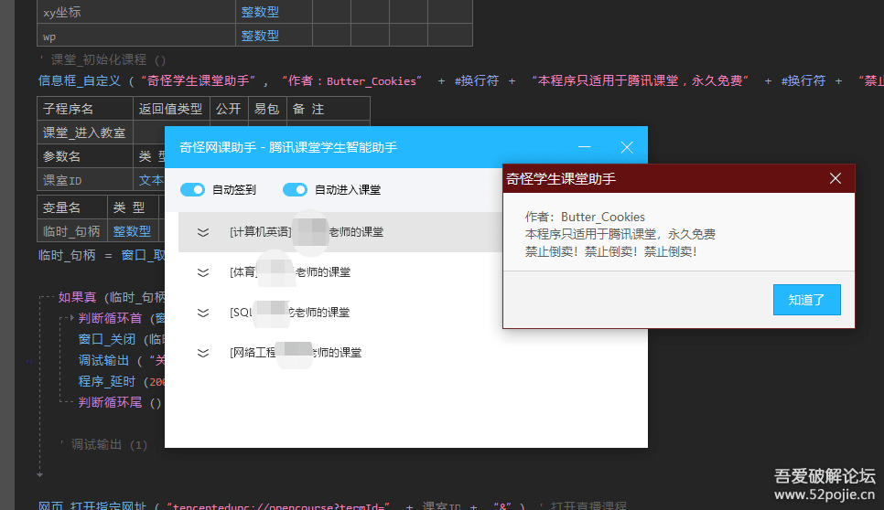Screen dimensions: 884x510
Task: Click the 判断循环首 code statement
Action: click(x=121, y=318)
